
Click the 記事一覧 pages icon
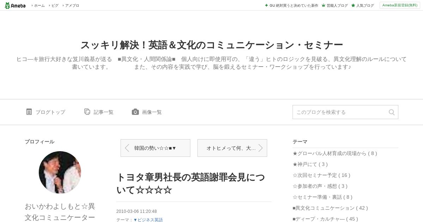[x=87, y=112]
